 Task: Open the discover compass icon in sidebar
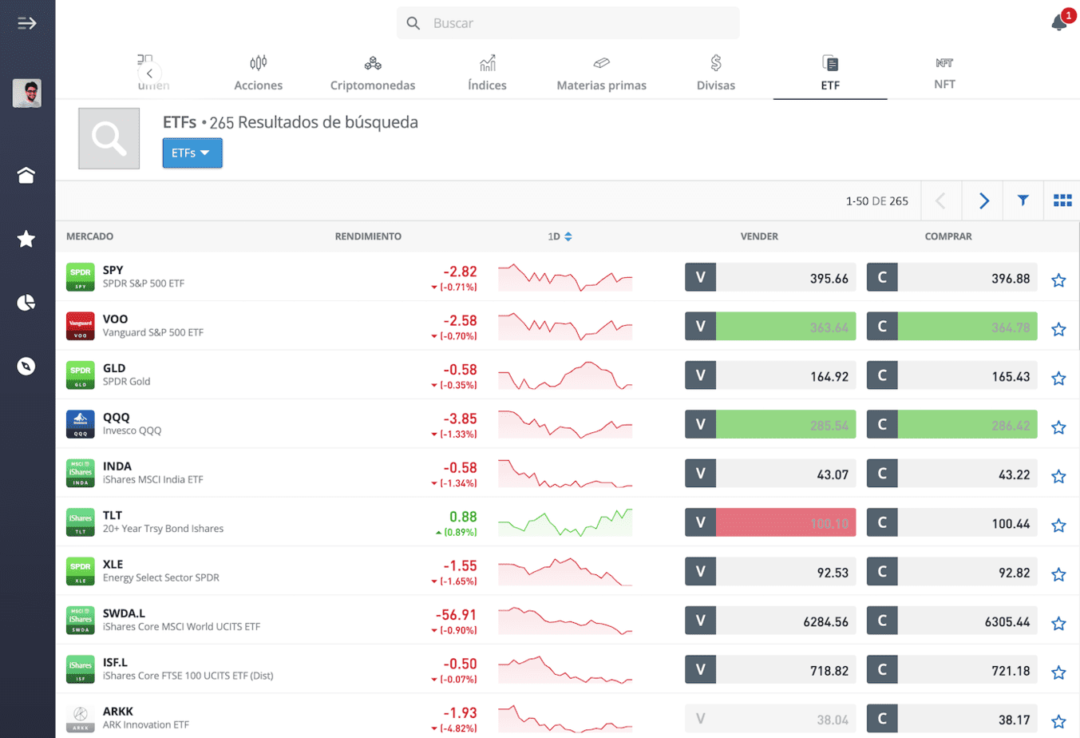tap(26, 366)
